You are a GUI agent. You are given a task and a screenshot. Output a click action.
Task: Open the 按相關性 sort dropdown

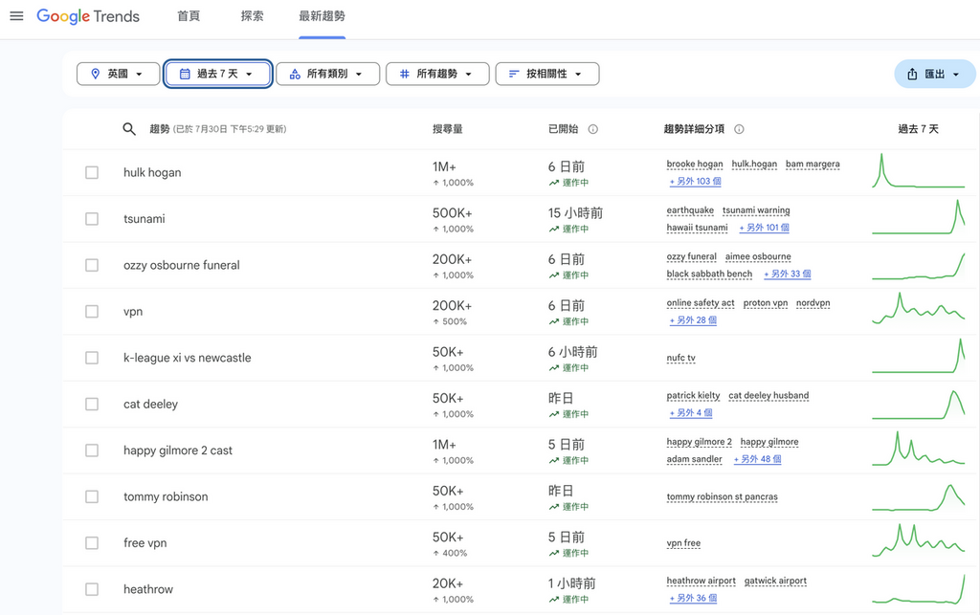547,74
